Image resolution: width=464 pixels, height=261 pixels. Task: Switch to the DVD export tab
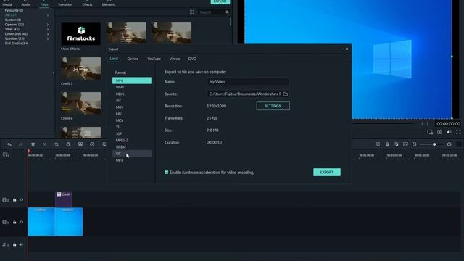192,59
